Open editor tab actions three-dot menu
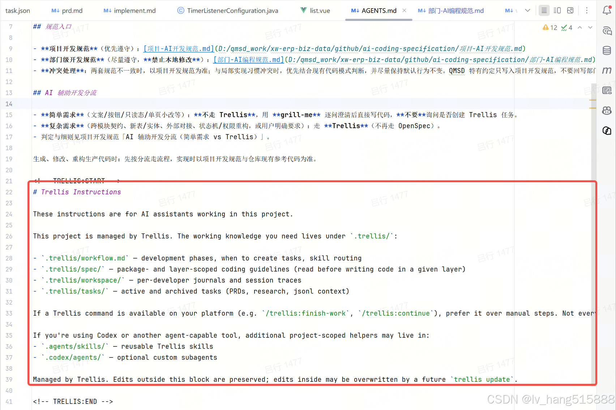Image resolution: width=616 pixels, height=410 pixels. click(x=587, y=10)
